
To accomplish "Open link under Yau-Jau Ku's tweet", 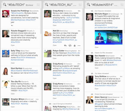I will [13, 94].
